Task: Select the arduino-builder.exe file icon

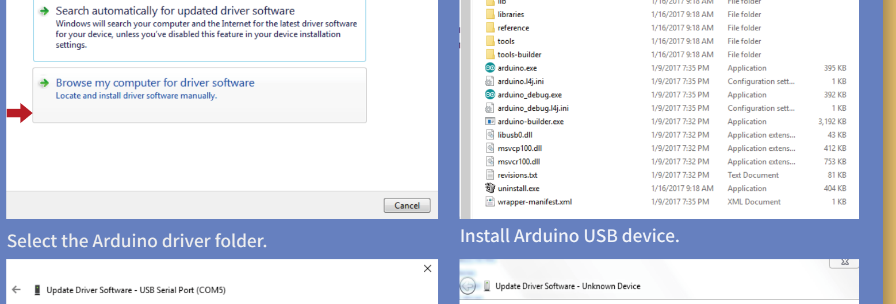Action: point(490,121)
